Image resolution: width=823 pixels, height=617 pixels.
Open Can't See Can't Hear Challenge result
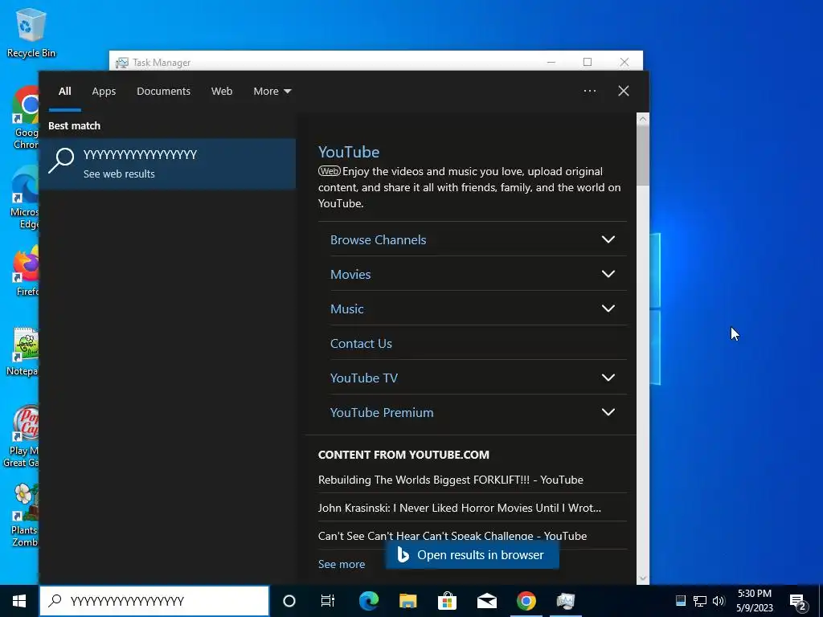tap(452, 536)
